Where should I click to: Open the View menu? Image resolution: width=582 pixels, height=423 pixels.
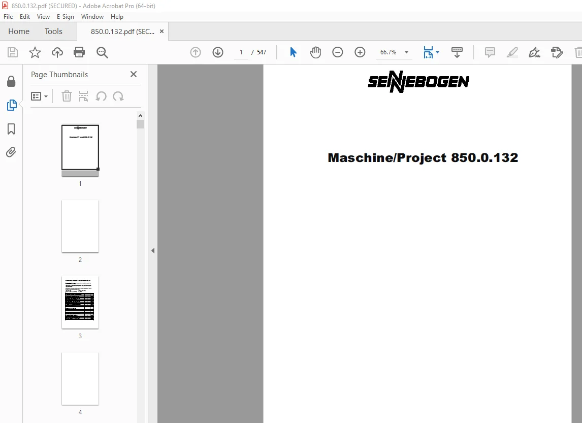43,17
